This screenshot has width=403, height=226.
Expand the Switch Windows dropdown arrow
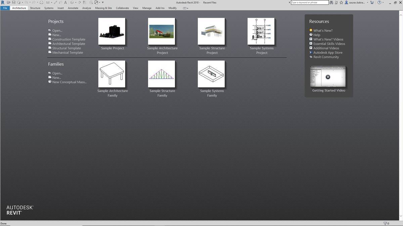tap(100, 2)
